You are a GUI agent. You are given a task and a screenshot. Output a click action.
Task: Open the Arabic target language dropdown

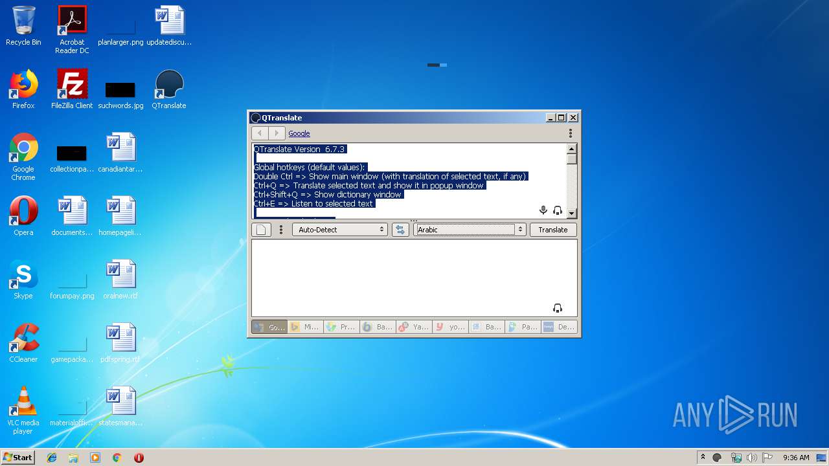[470, 230]
